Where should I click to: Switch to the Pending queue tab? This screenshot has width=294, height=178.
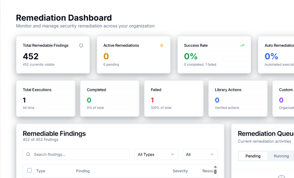(253, 156)
